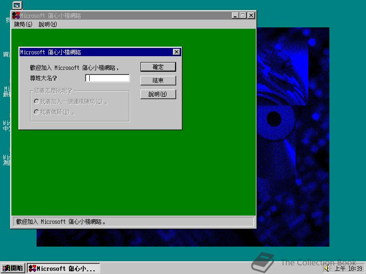This screenshot has width=366, height=274.
Task: Close the Microsoft Hearts main window
Action: tap(251, 16)
